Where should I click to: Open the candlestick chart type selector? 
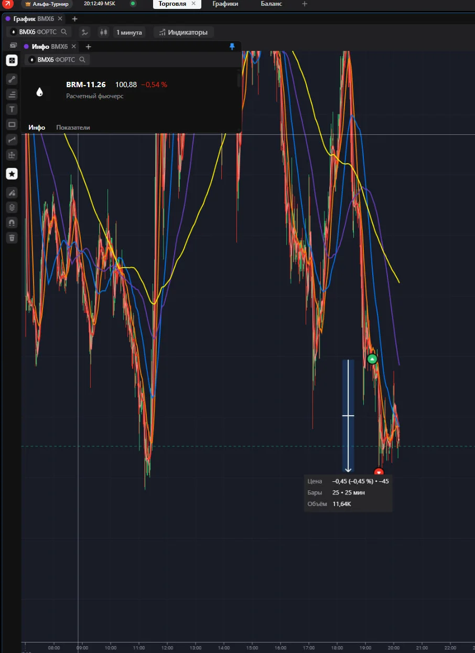(x=103, y=32)
